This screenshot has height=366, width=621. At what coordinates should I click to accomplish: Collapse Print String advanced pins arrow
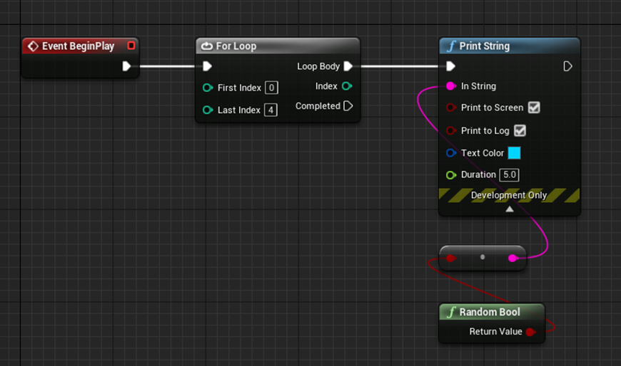[x=510, y=209]
